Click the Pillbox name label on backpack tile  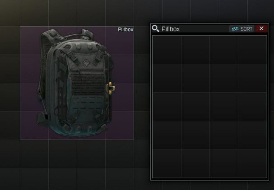click(x=125, y=29)
